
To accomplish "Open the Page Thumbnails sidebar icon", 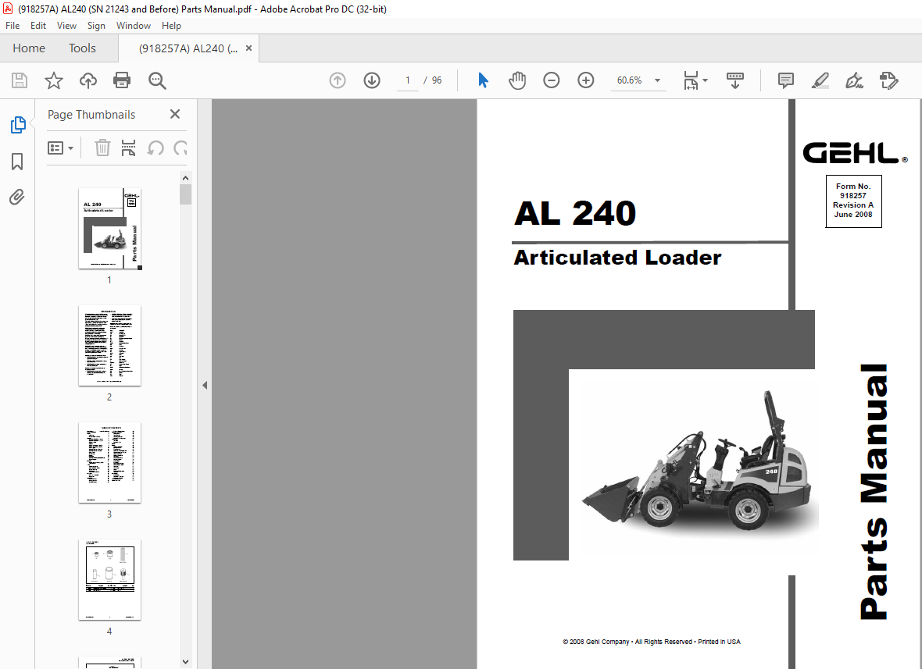I will point(18,125).
